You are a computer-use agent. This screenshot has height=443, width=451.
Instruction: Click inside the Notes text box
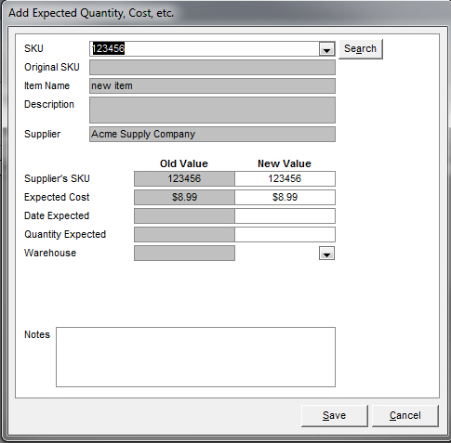(195, 357)
